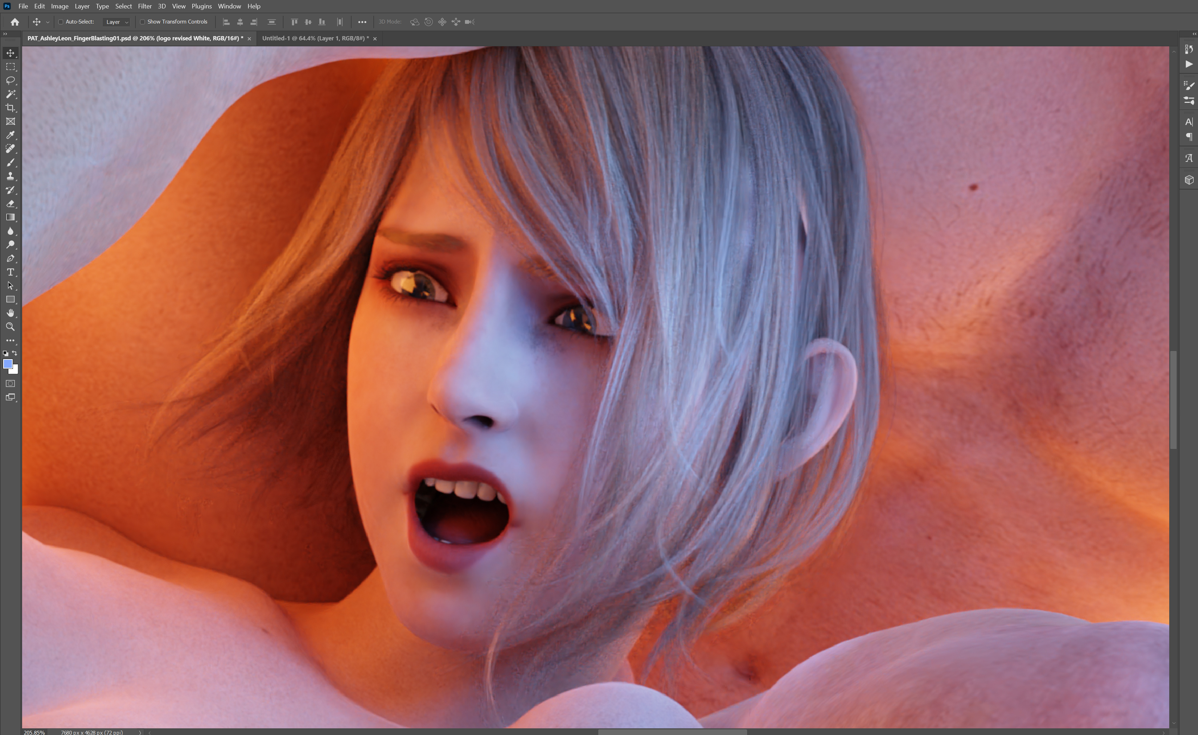Switch to the Untitled-1 document tab
Screen dimensions: 1198x735
315,38
